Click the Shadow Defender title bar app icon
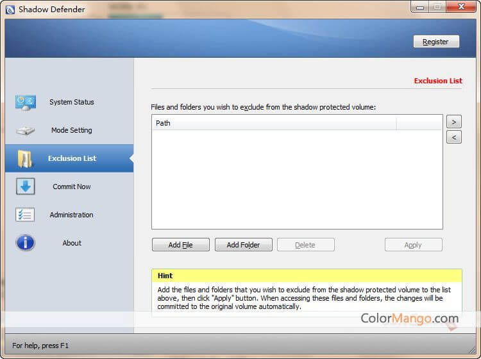Screen dimensions: 481x359 click(10, 10)
